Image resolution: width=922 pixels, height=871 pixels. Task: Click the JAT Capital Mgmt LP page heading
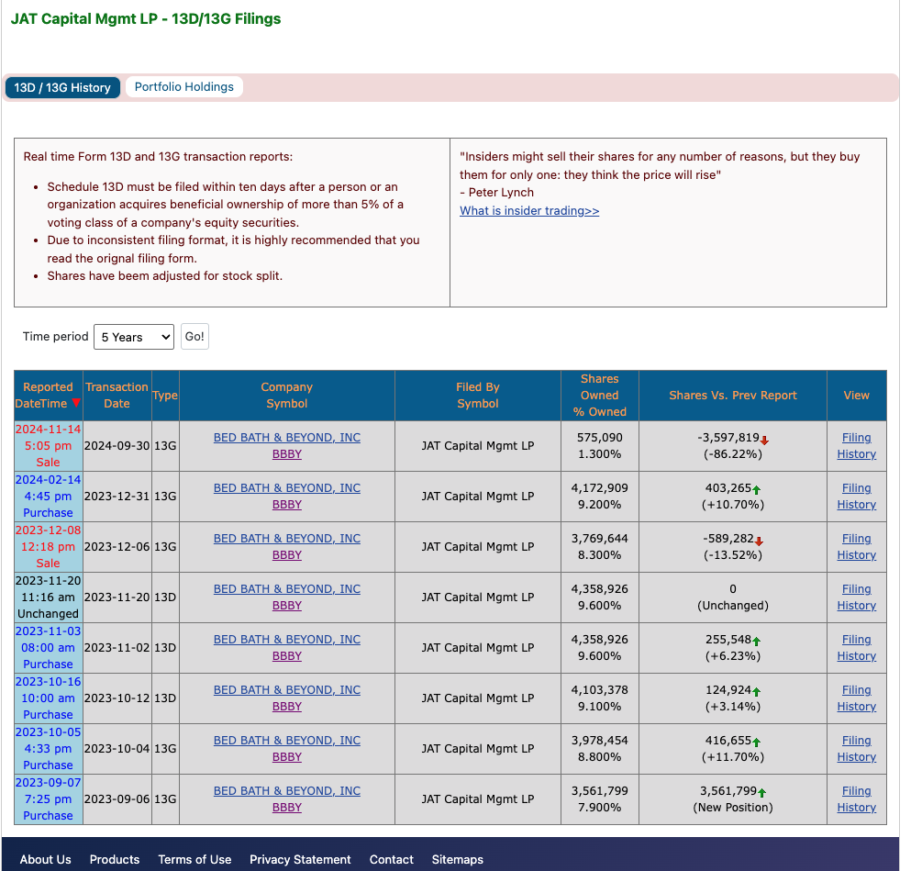tap(146, 19)
